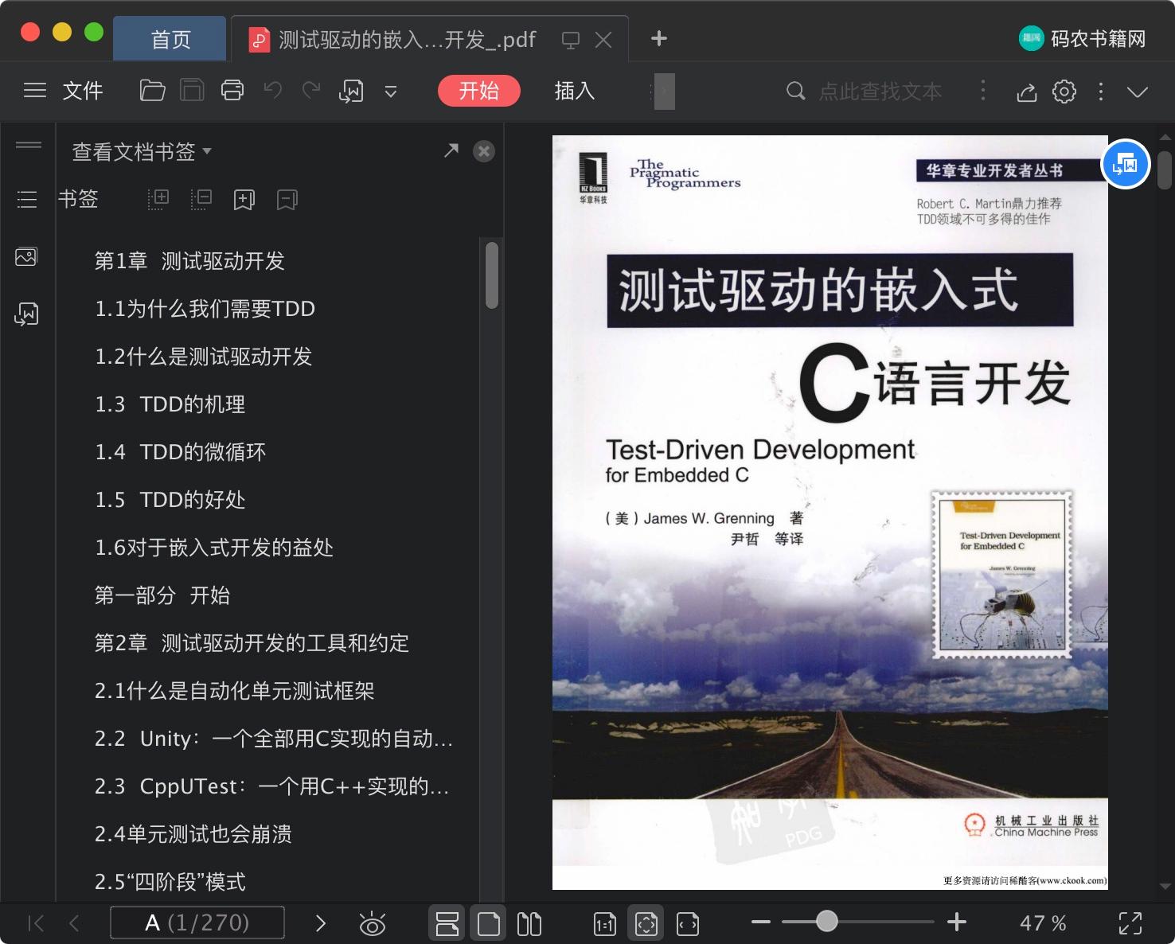Collapse the ribbon with the chevron
The height and width of the screenshot is (944, 1175).
[x=1138, y=92]
